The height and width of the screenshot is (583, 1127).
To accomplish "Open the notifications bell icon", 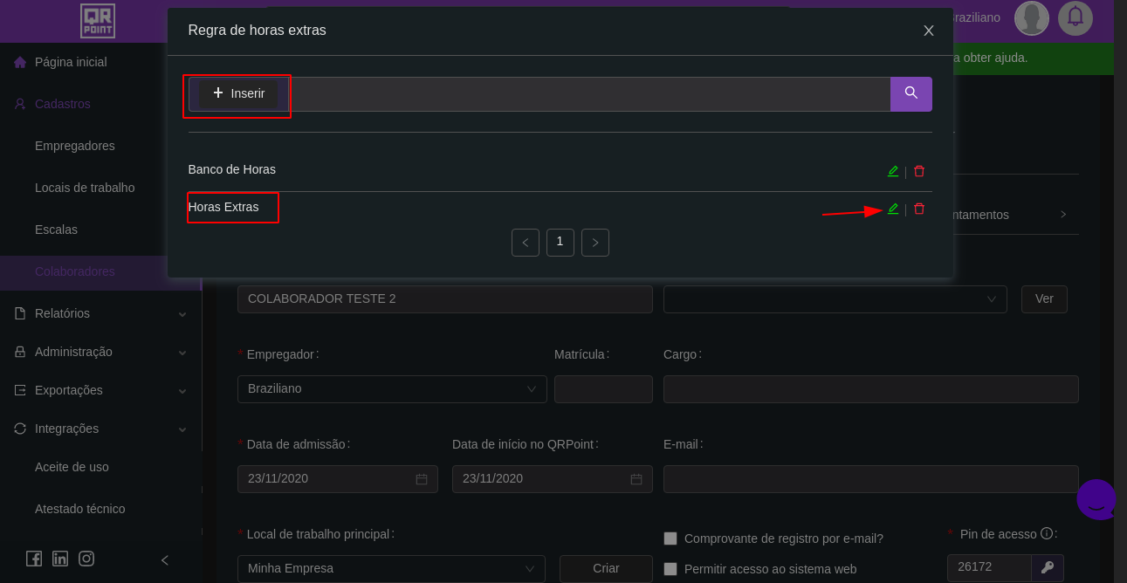I will (x=1075, y=17).
